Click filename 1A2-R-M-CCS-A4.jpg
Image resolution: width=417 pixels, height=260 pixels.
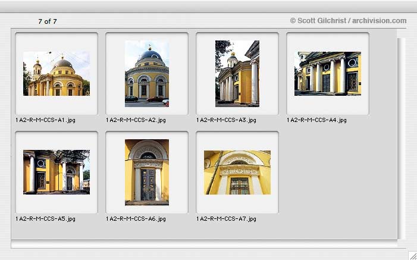pos(316,120)
